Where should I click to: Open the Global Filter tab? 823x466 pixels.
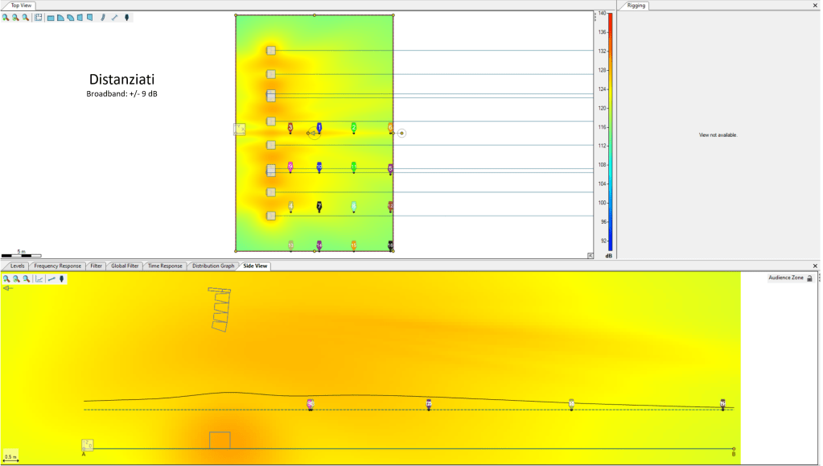(x=125, y=266)
